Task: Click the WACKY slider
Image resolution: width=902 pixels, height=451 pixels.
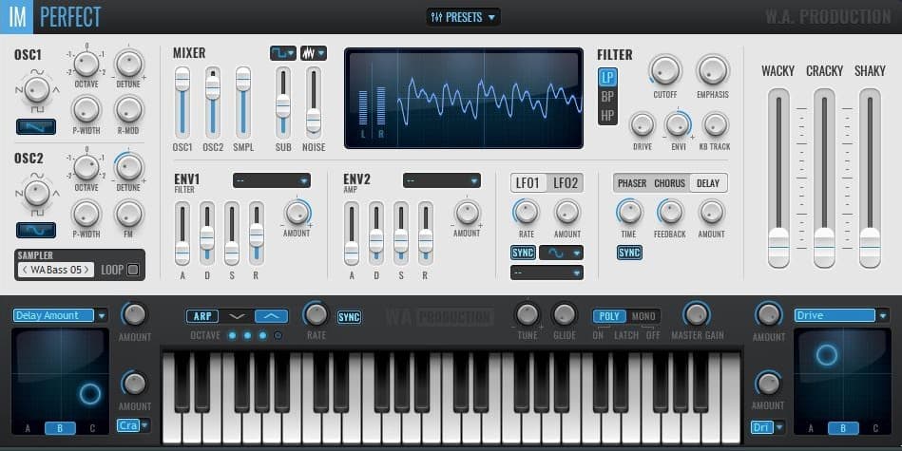Action: 778,179
